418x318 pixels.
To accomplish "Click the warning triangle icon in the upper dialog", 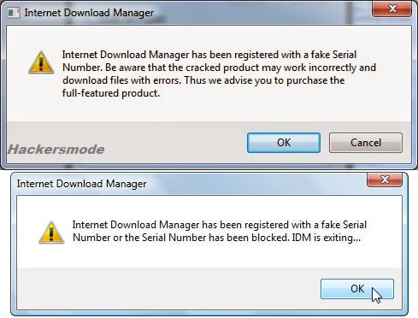I will [41, 62].
